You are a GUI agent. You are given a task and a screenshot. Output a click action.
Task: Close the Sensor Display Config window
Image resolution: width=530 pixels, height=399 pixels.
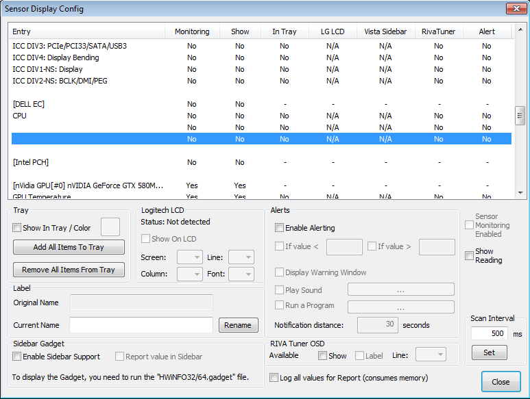[x=516, y=8]
